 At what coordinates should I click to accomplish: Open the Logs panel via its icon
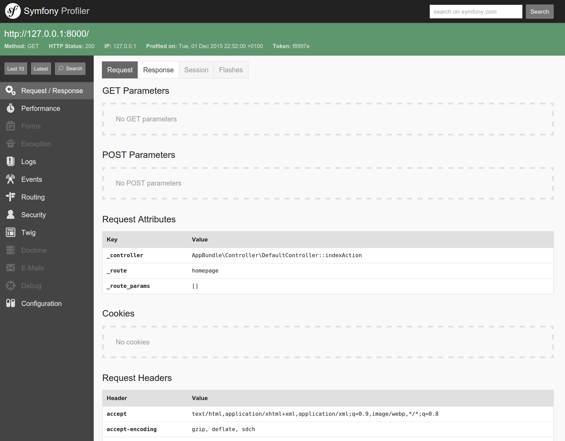[x=11, y=161]
